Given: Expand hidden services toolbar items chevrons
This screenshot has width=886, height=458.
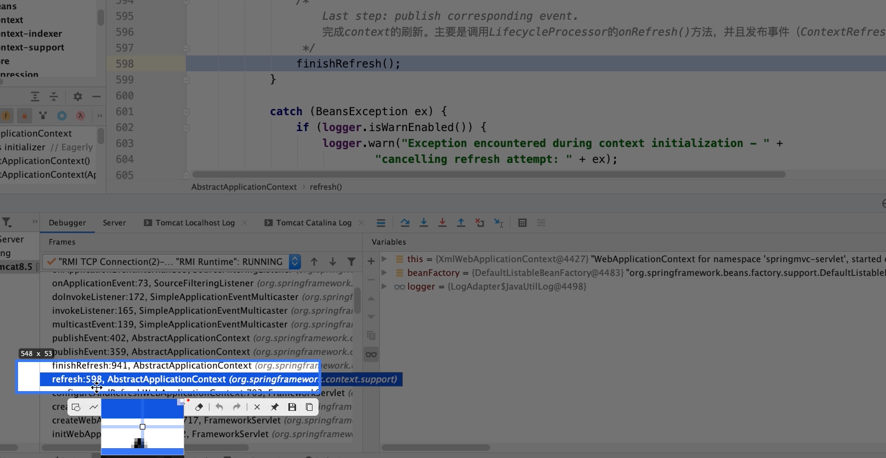Looking at the screenshot, I should [x=35, y=222].
